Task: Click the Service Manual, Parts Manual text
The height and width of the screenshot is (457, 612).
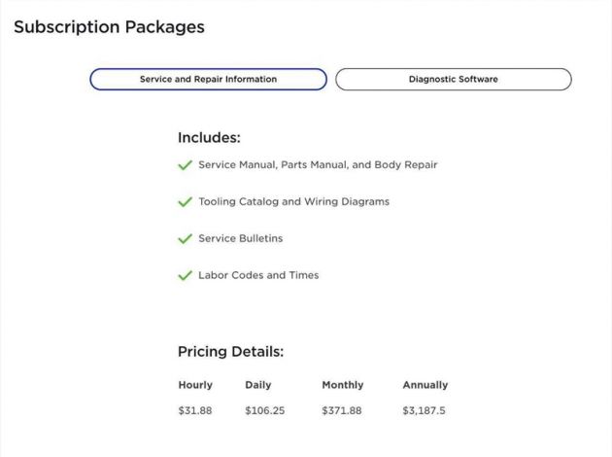Action: pyautogui.click(x=318, y=165)
